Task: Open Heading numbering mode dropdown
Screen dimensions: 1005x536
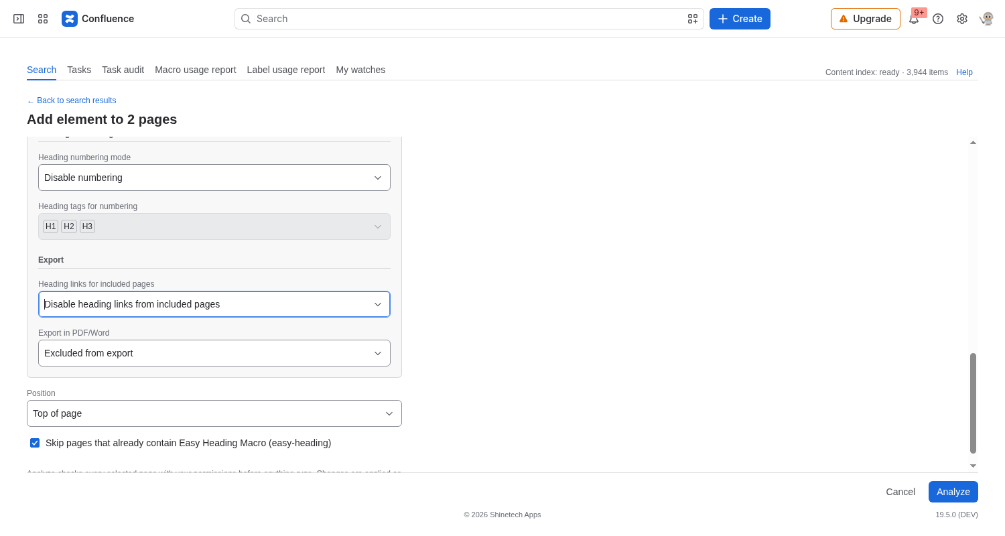Action: (x=214, y=178)
